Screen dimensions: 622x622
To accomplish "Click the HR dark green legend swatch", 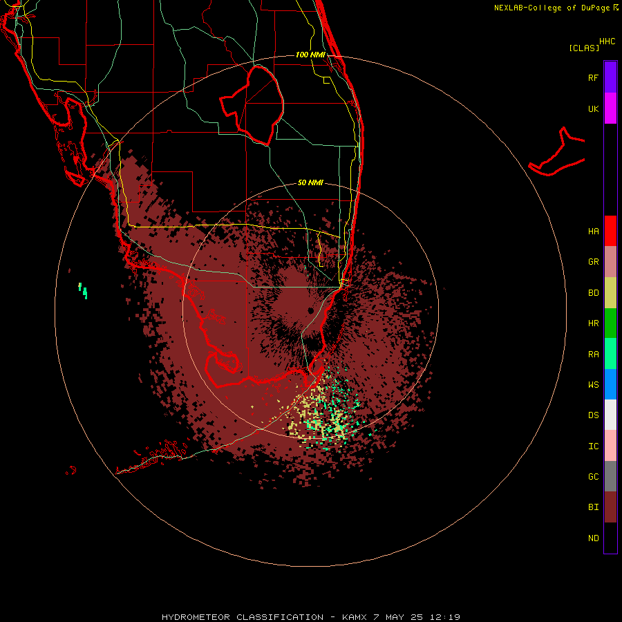I will [x=610, y=323].
